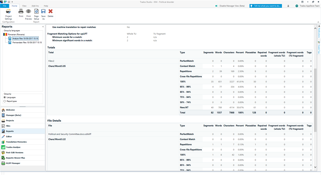Viewport: 321px width, 175px height.
Task: Open the Trados Analyse view
Action: pos(23,147)
